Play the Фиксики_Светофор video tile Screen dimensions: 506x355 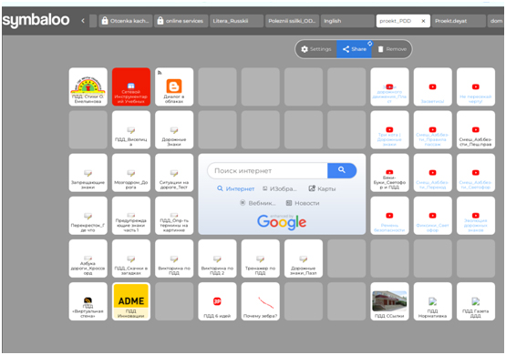coord(433,216)
